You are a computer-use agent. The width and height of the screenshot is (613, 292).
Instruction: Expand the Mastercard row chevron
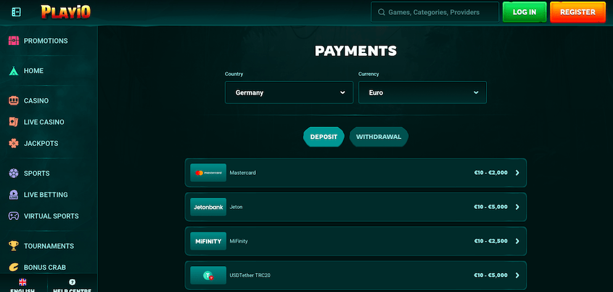click(517, 172)
